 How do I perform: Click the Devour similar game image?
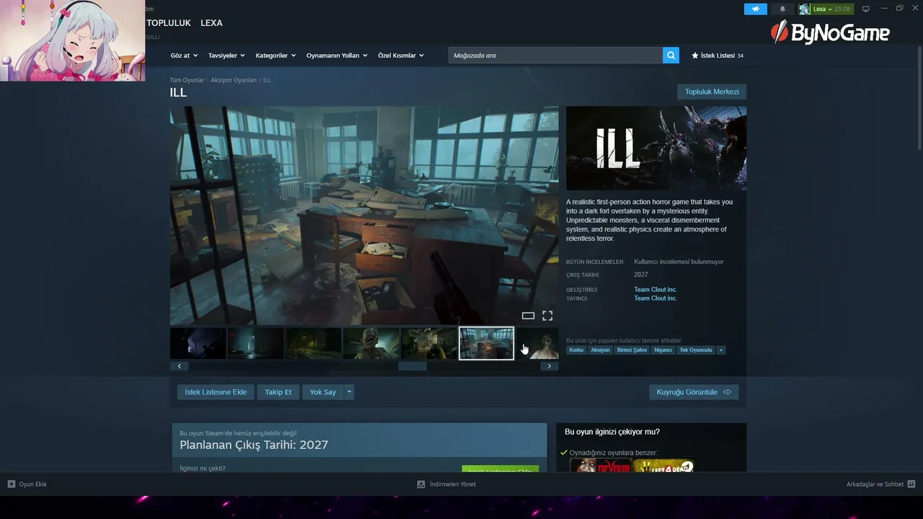(x=601, y=466)
